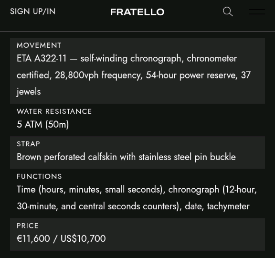Select the 5 ATM (50m) value
The width and height of the screenshot is (275, 258).
tap(43, 124)
